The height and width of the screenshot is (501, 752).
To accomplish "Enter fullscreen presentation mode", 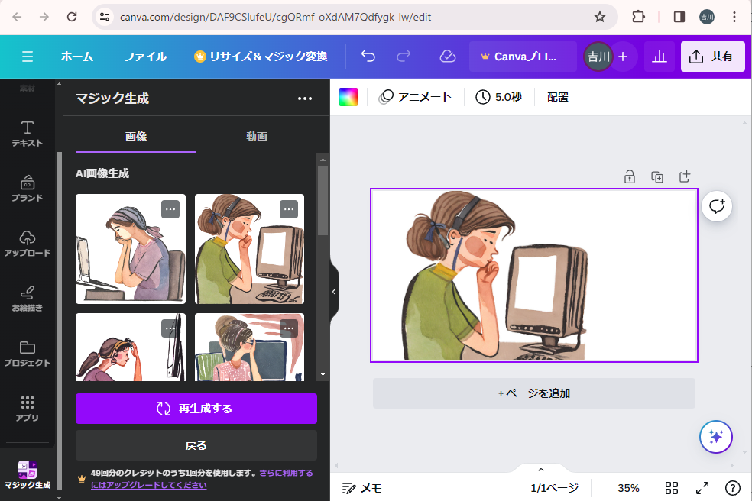I will pyautogui.click(x=702, y=488).
